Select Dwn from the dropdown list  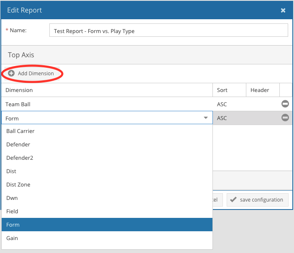coord(107,198)
